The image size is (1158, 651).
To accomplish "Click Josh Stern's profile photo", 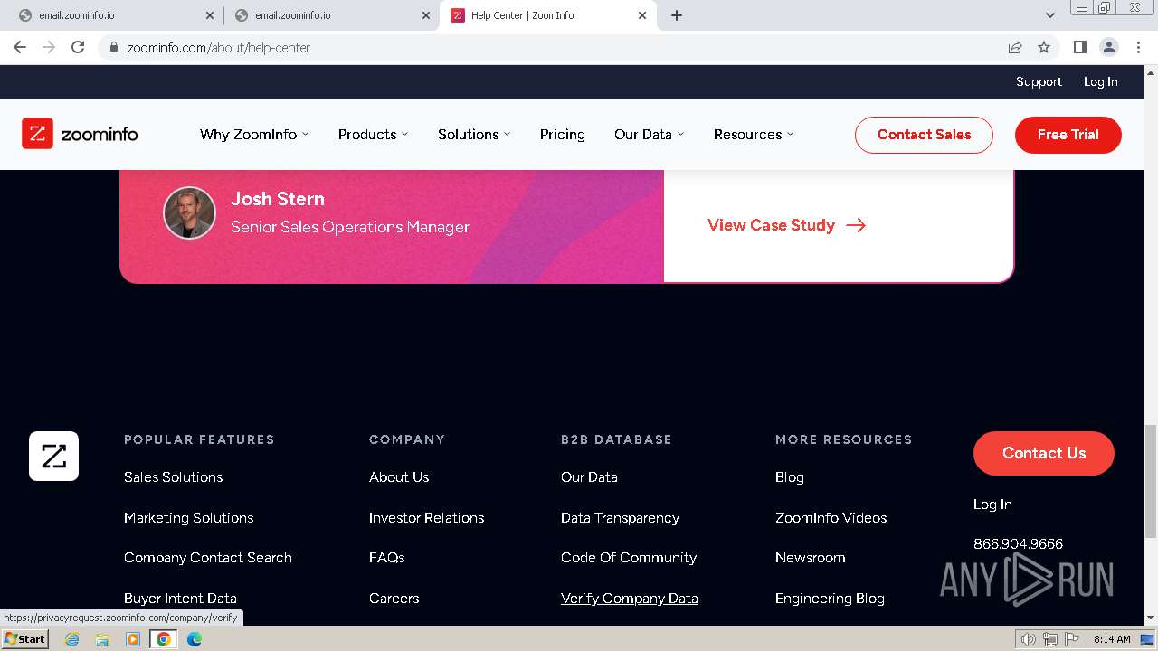I will 189,212.
